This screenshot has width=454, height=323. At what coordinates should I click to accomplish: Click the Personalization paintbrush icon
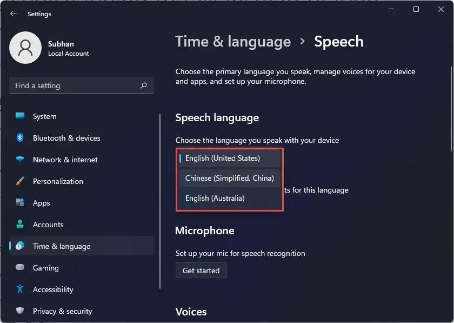point(20,181)
